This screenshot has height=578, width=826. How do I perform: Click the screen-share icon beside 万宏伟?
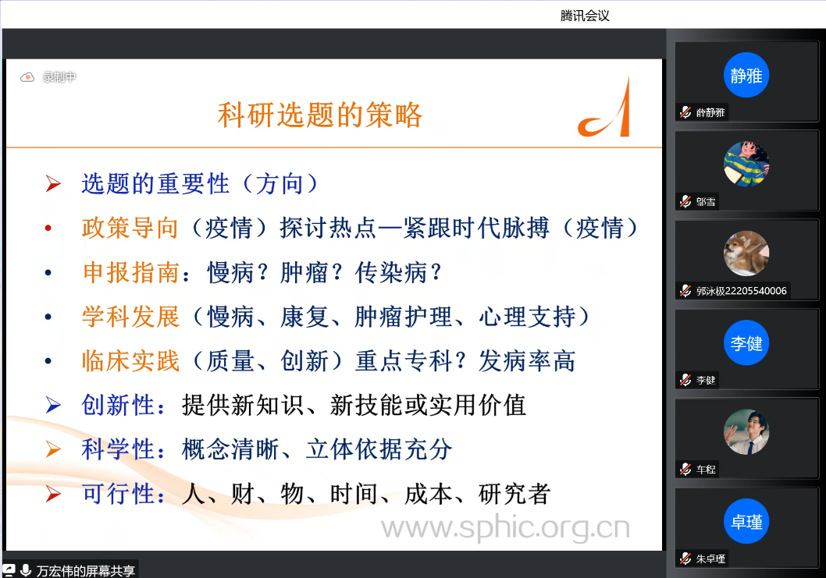point(9,570)
